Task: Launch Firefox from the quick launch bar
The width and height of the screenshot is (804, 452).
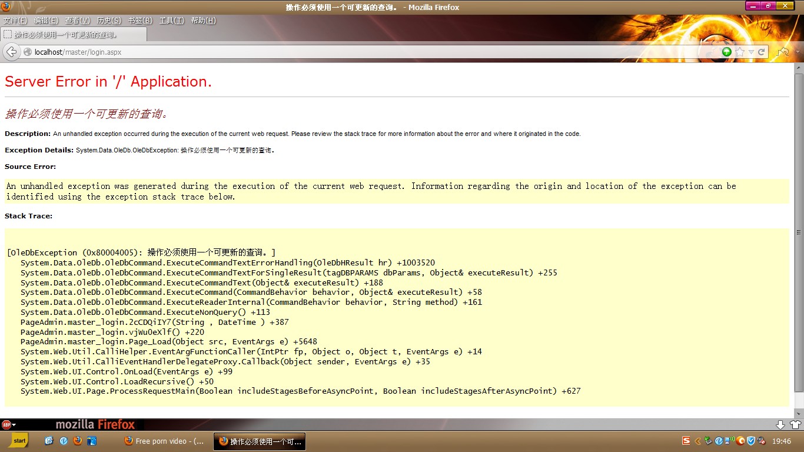Action: [78, 441]
